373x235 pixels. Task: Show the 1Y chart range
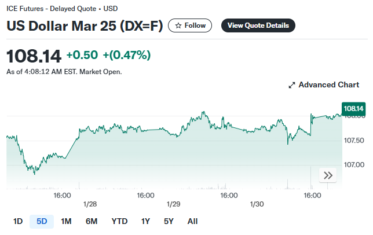coord(145,221)
